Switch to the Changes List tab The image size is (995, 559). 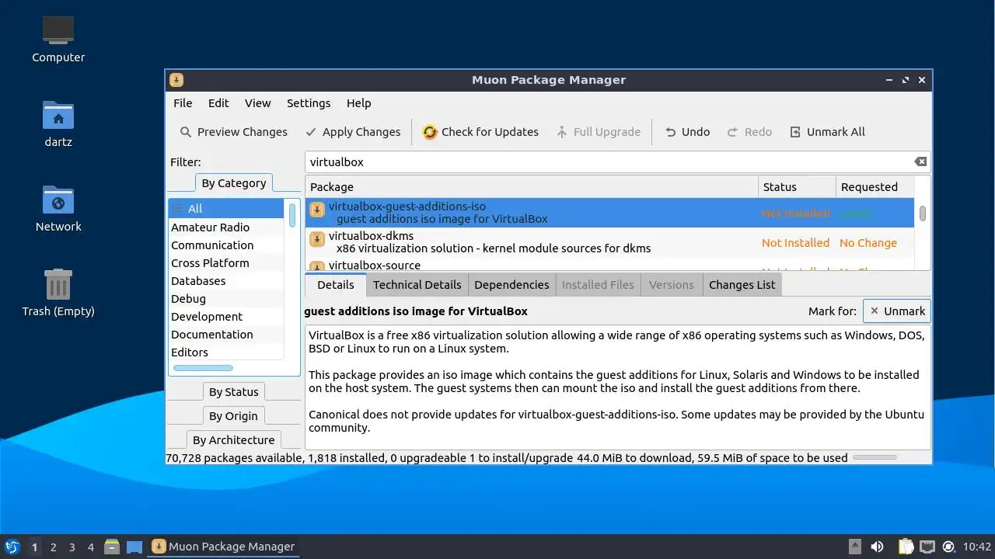point(742,285)
